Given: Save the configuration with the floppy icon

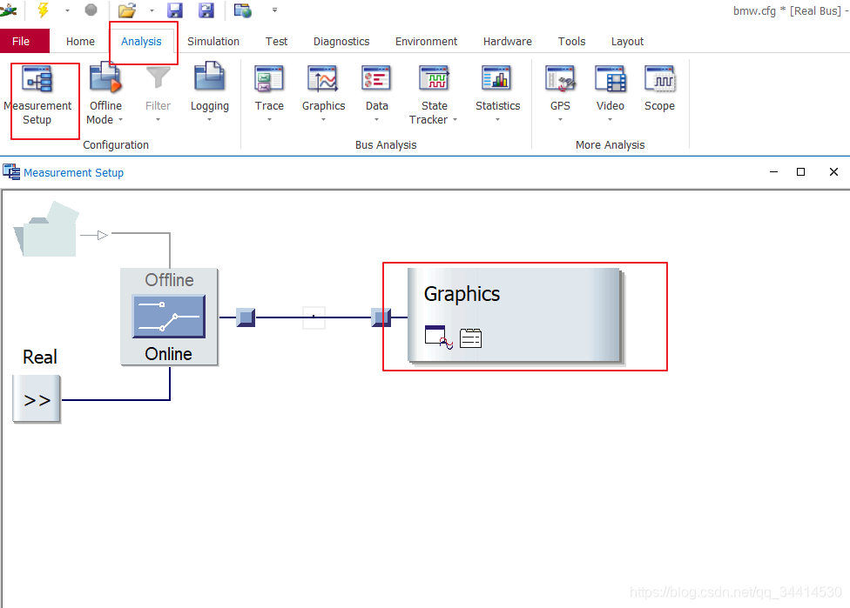Looking at the screenshot, I should 174,10.
